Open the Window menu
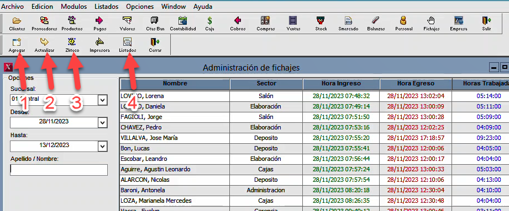This screenshot has height=211, width=509. tap(174, 7)
